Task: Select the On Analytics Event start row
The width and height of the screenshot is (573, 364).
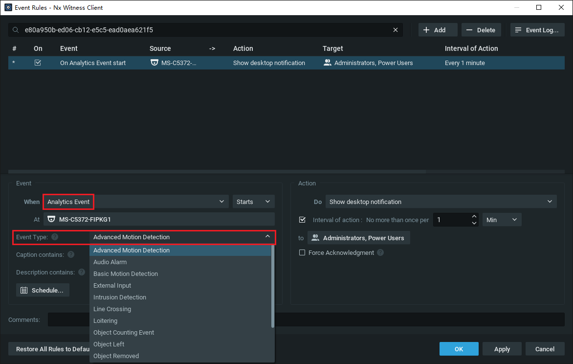Action: click(286, 63)
